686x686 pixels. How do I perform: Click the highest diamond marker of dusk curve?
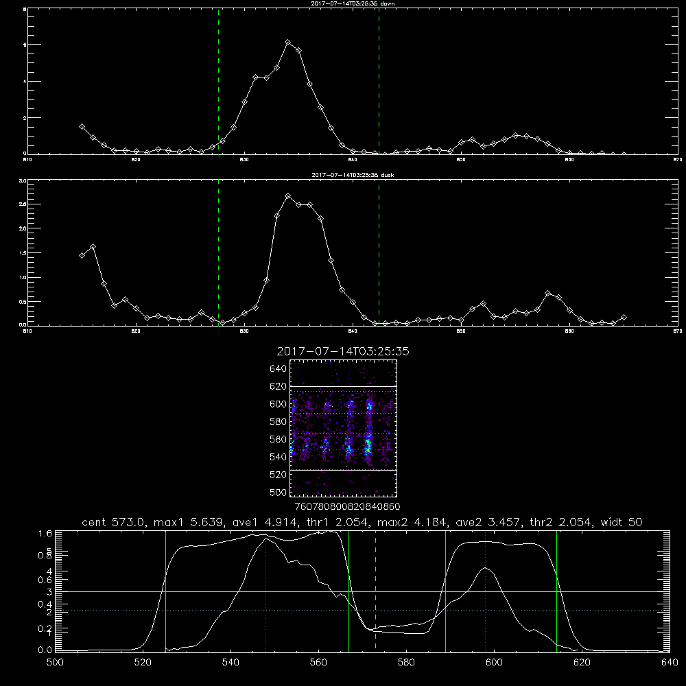click(x=288, y=196)
